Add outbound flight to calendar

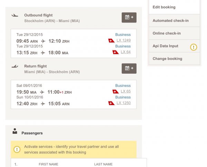[129, 17]
